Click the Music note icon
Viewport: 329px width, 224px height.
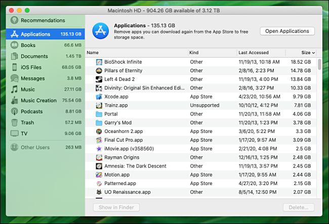(14, 89)
